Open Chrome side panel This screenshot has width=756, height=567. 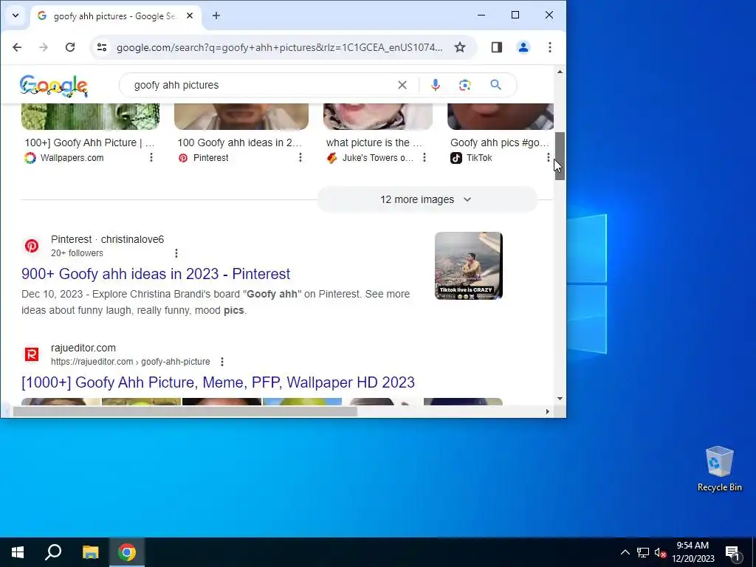pos(497,47)
